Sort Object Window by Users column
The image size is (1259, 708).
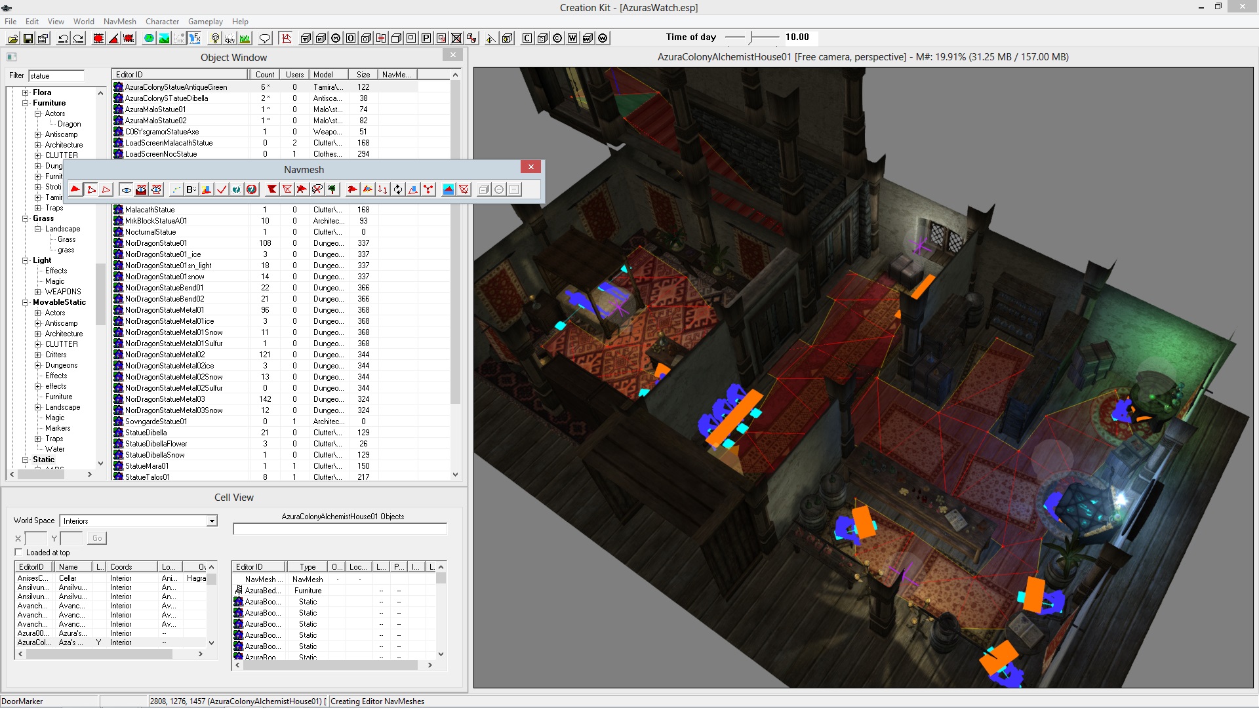pos(294,75)
